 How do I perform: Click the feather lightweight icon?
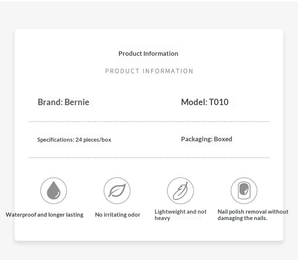click(181, 191)
